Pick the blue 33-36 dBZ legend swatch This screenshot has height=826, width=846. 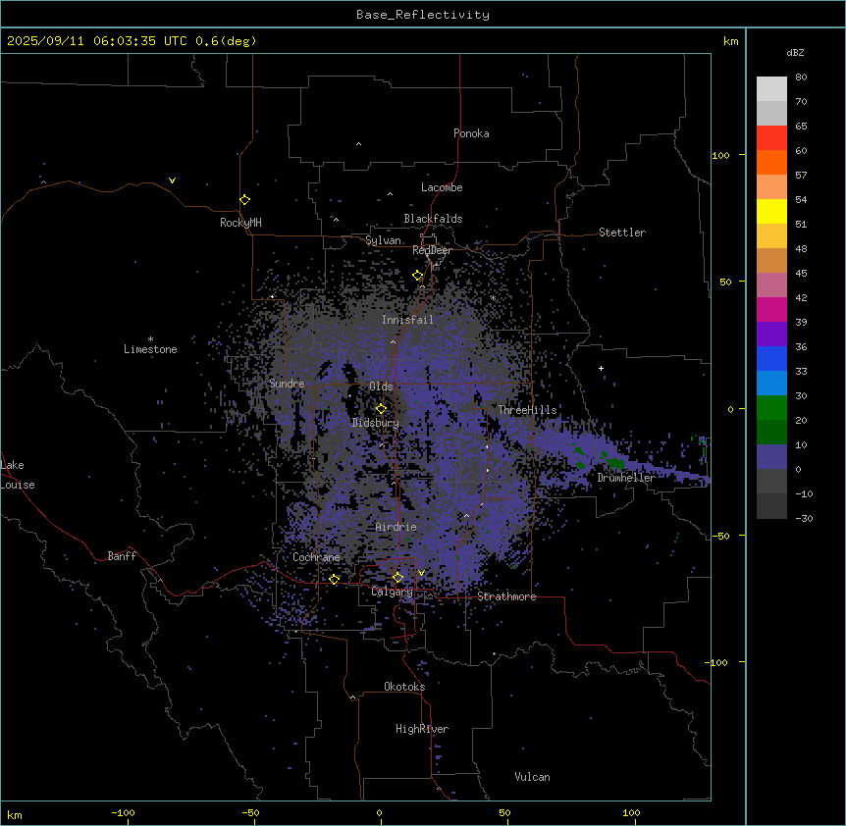[x=771, y=358]
